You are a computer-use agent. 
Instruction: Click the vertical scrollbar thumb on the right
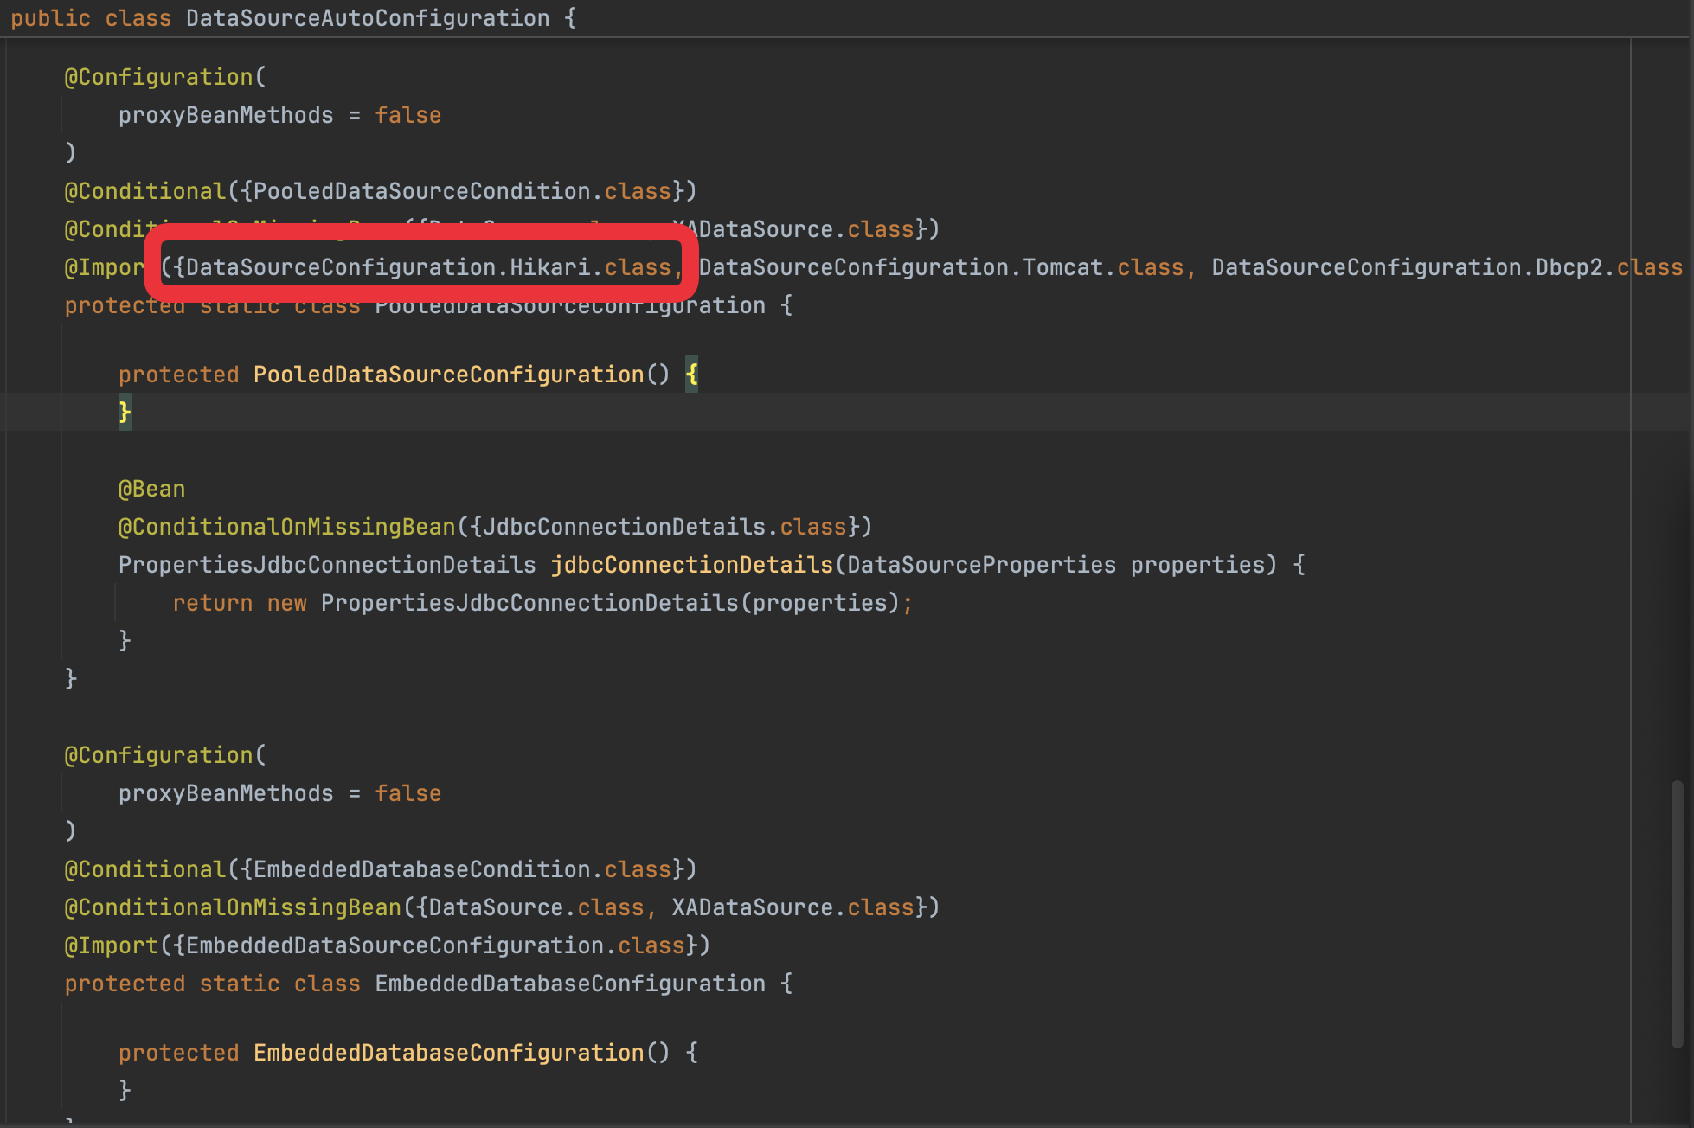pos(1676,913)
